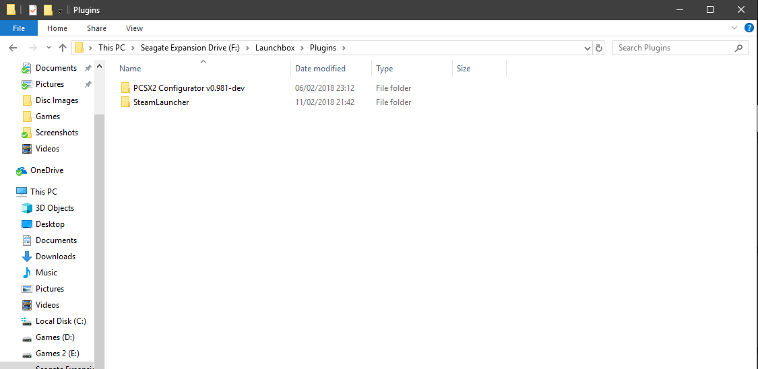Click the SteamLauncher folder icon
758x369 pixels.
126,102
